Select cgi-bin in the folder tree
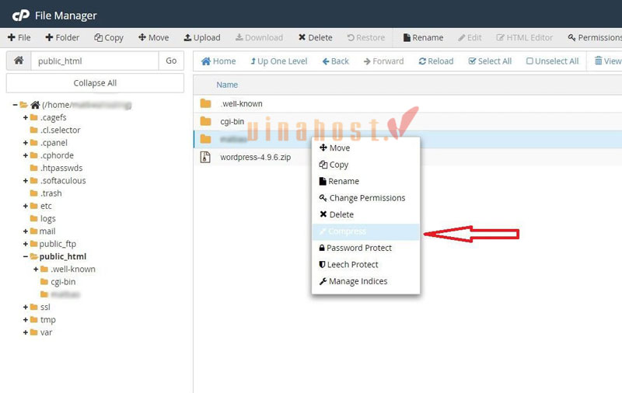Screen dimensions: 622x393 click(x=63, y=282)
